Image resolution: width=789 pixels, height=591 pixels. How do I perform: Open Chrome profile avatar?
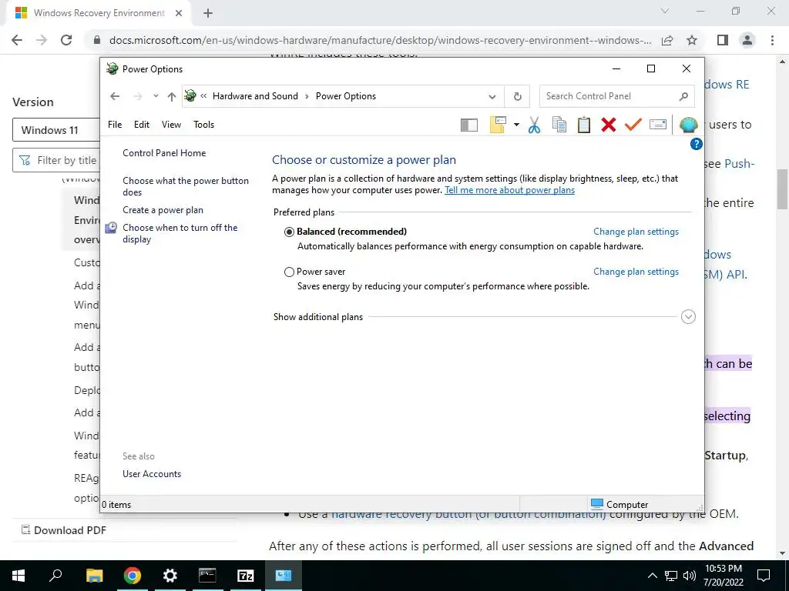coord(747,40)
